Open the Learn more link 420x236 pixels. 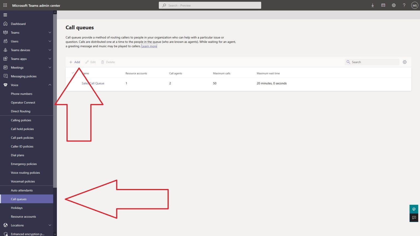click(149, 46)
